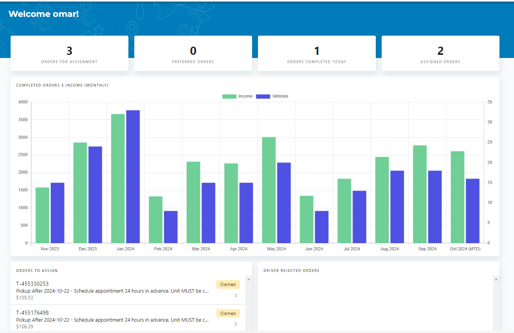Click the Feb 2024 Vehicles bar
The height and width of the screenshot is (333, 514).
(x=171, y=227)
